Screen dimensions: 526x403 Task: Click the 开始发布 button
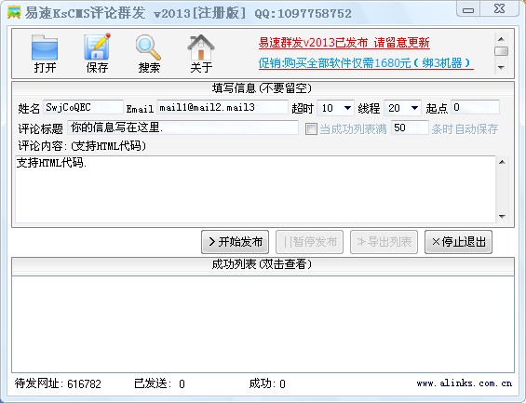tap(236, 242)
